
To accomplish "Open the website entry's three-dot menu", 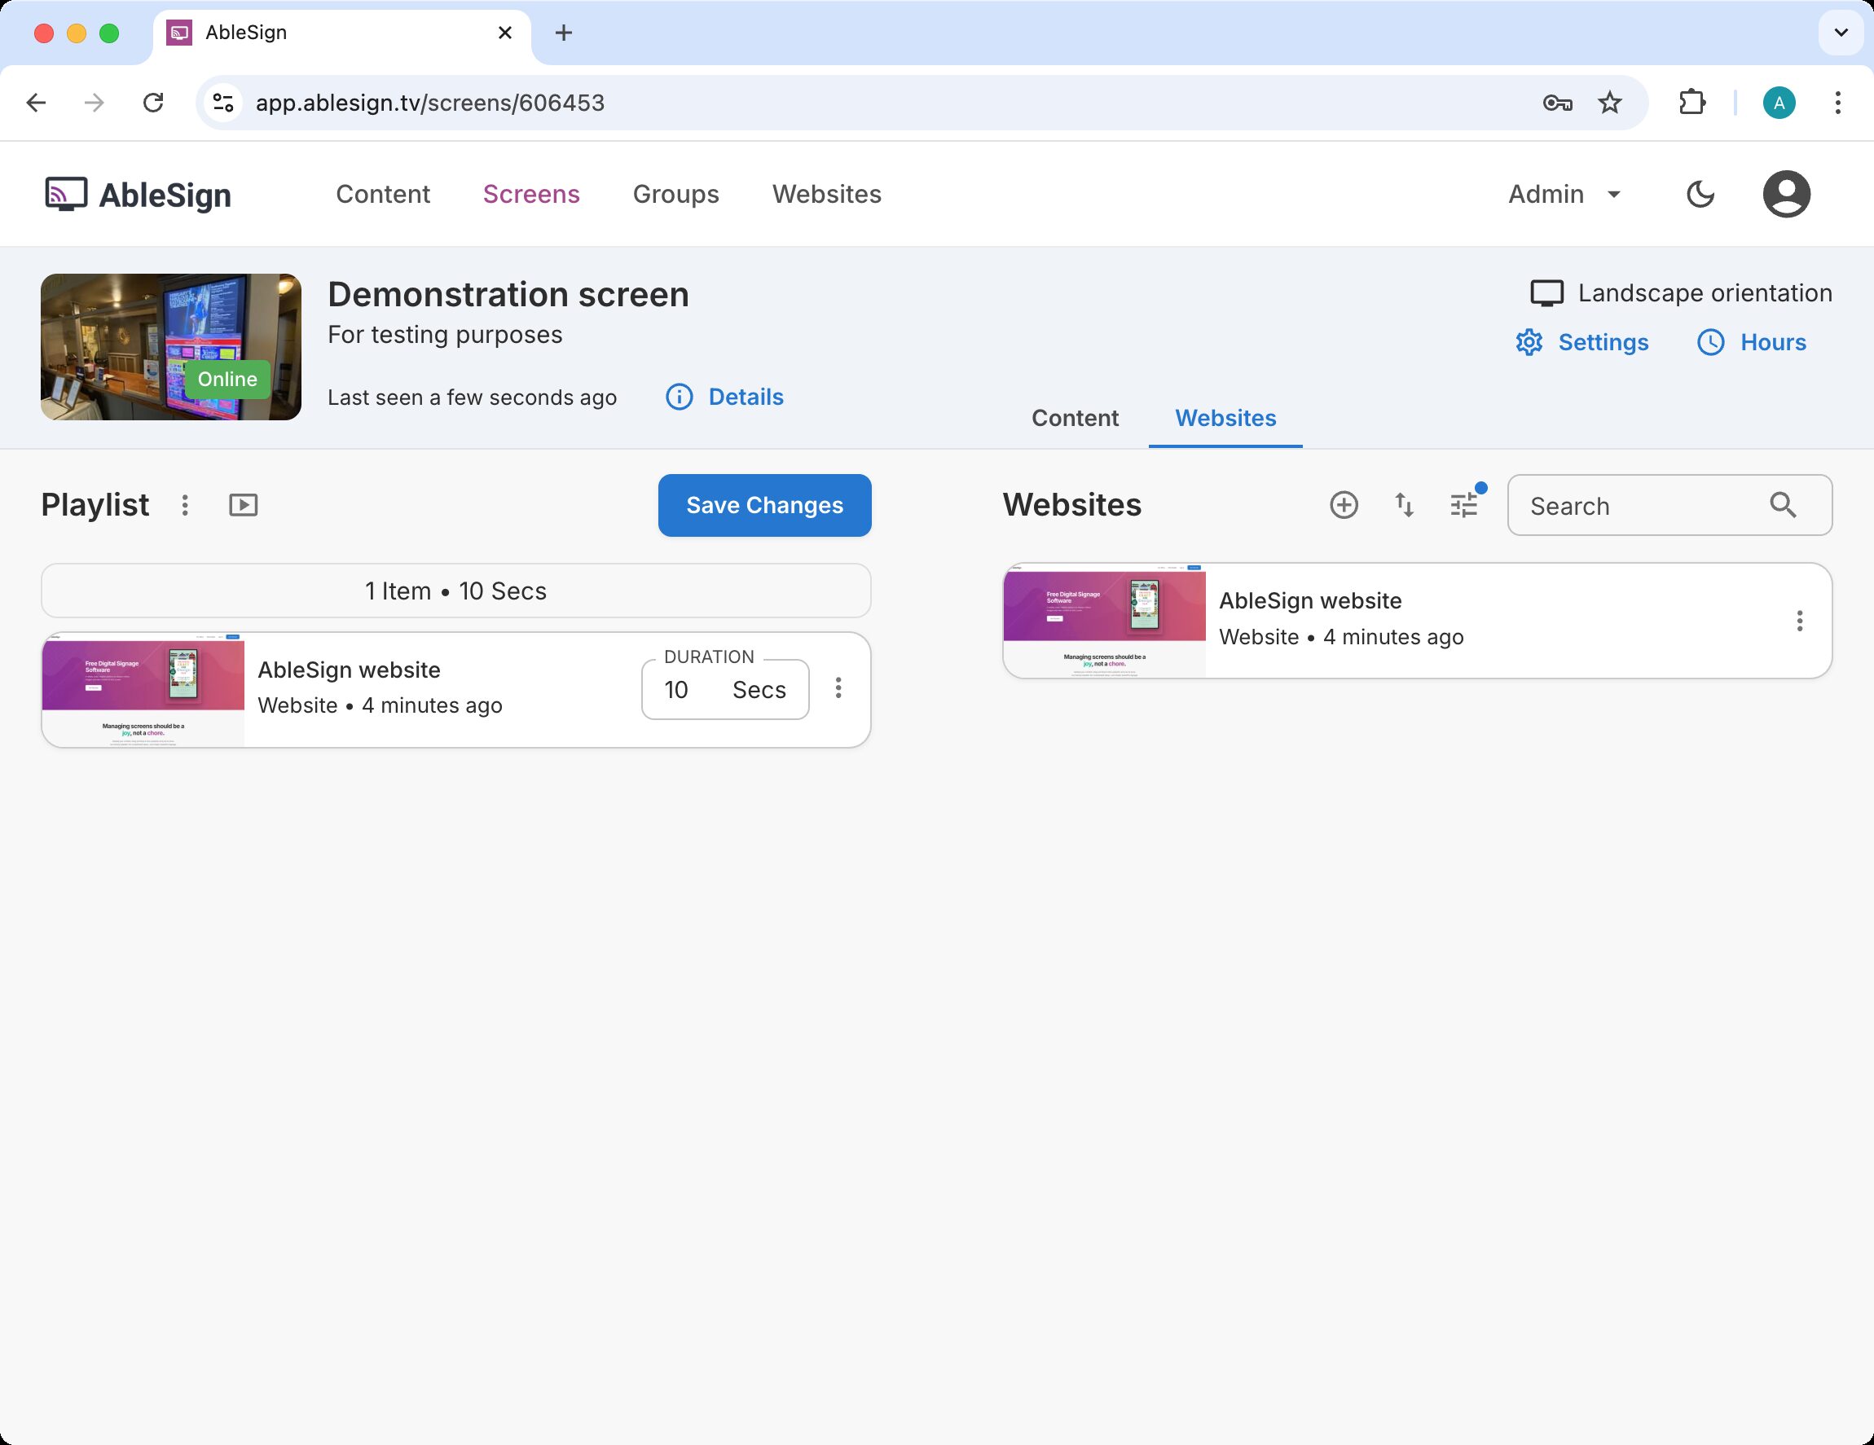I will (1799, 621).
